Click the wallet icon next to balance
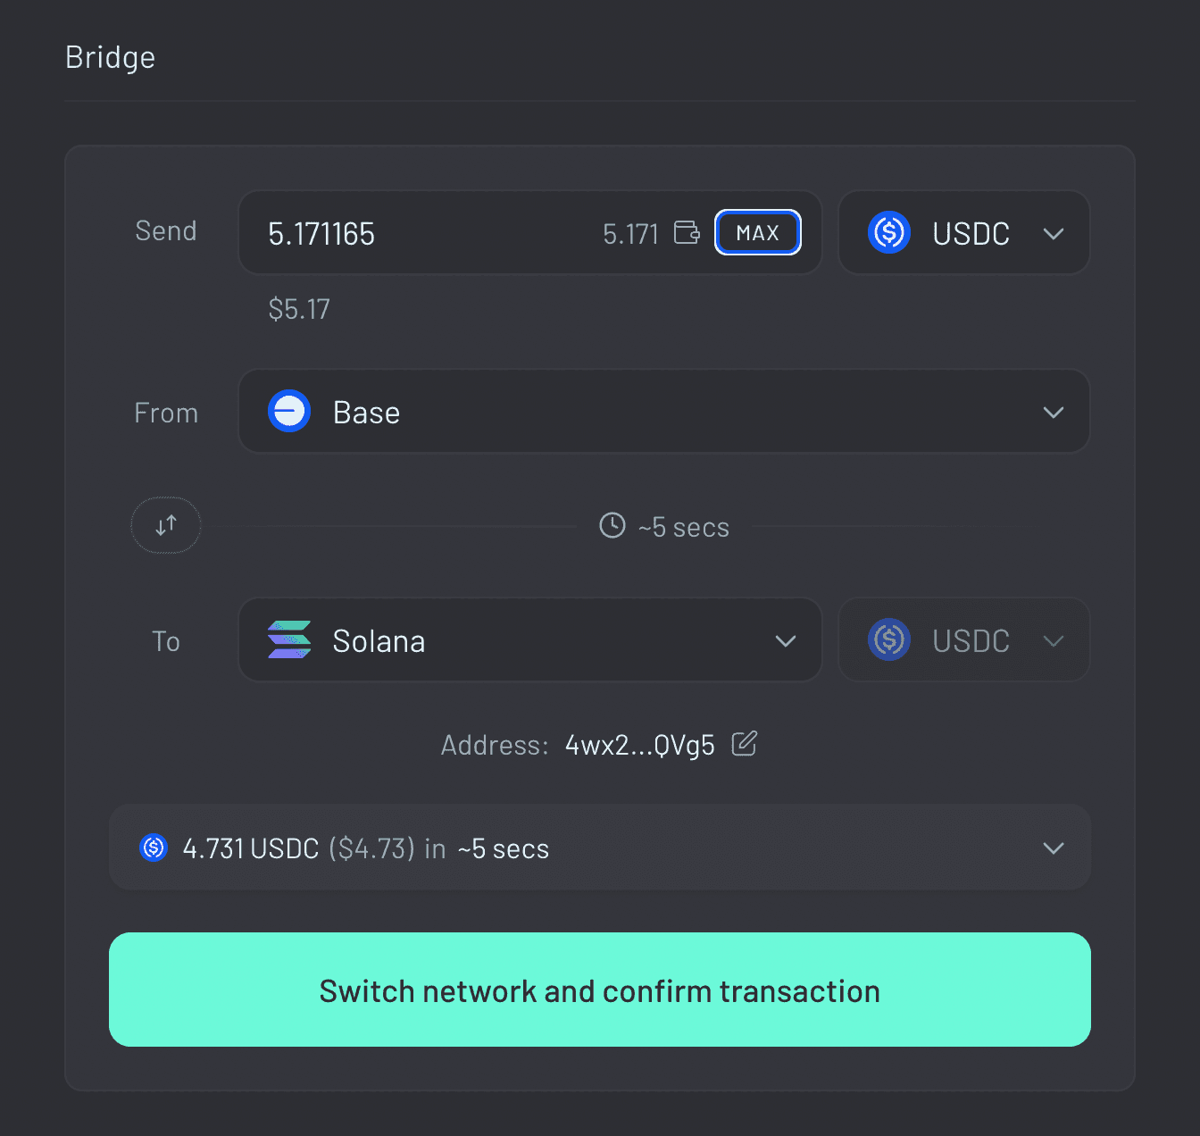 [x=686, y=232]
